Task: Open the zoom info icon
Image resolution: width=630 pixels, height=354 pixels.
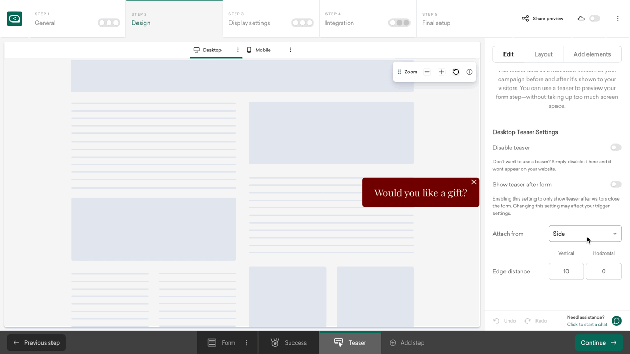Action: coord(469,72)
